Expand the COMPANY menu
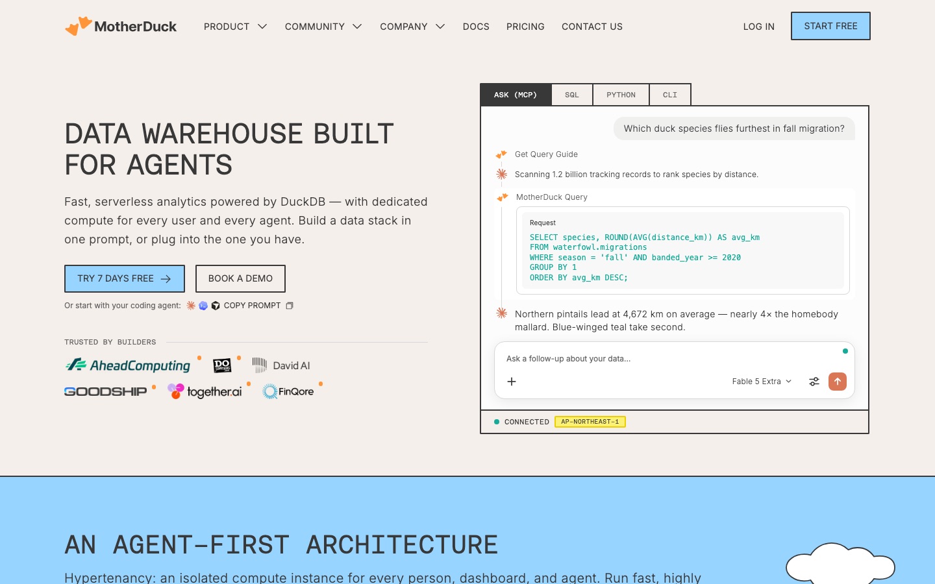Screen dimensions: 935x584 (x=412, y=27)
